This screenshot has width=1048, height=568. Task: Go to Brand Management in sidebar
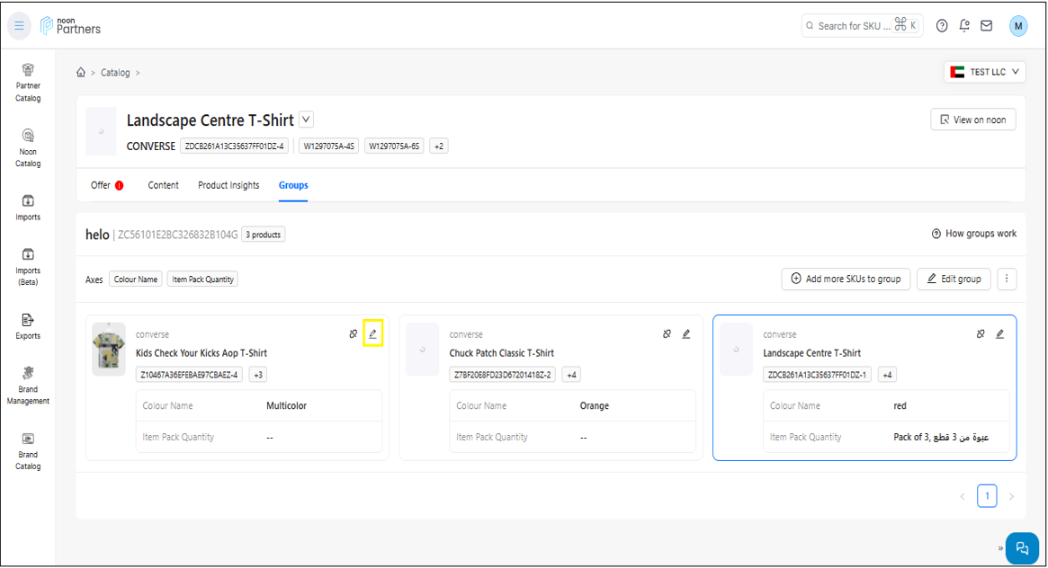click(x=28, y=386)
